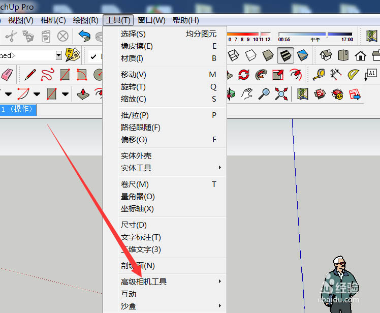This screenshot has width=380, height=313.
Task: Click the human scale figure
Action: pyautogui.click(x=339, y=284)
